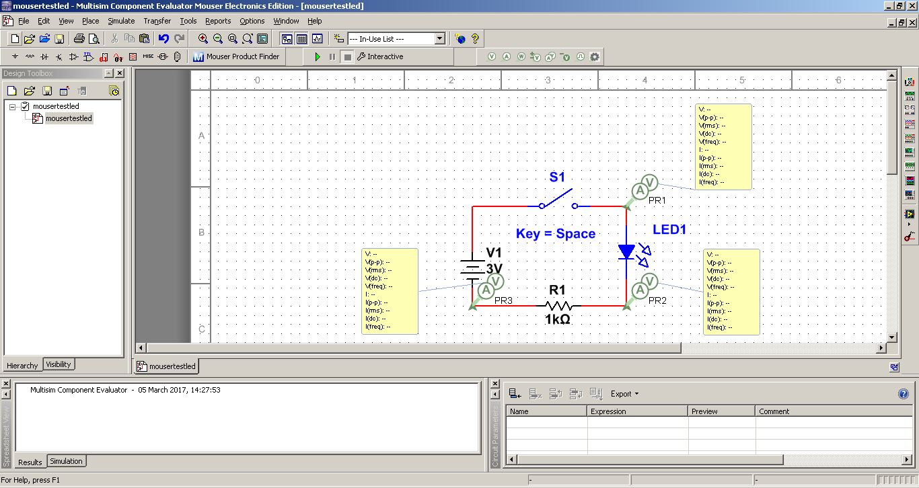Click the Name column header
Viewport: 919px width, 488px height.
pos(547,411)
